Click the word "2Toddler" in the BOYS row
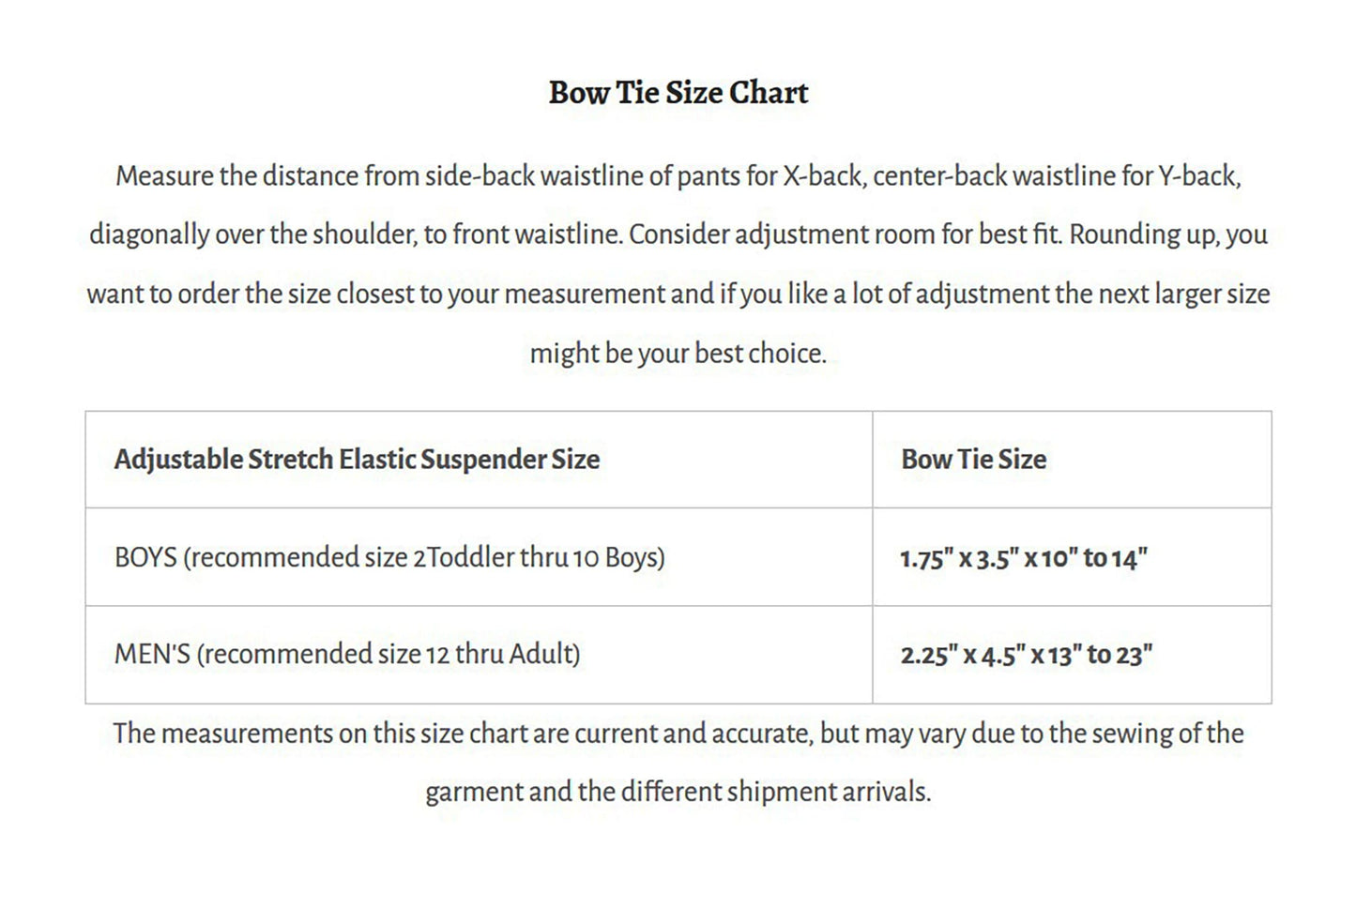Viewport: 1356px width, 923px height. tap(464, 557)
